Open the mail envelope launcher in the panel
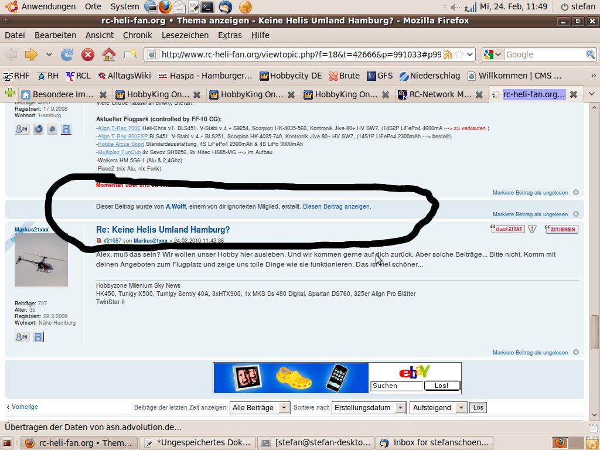The image size is (600, 450). [x=179, y=7]
